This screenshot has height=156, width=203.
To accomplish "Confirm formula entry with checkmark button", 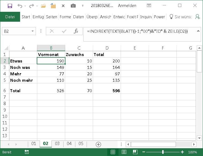I will 64,31.
